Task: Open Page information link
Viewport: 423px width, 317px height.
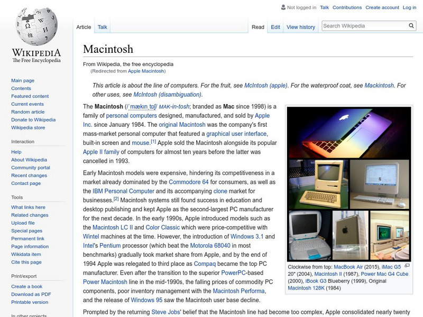Action: (30, 246)
